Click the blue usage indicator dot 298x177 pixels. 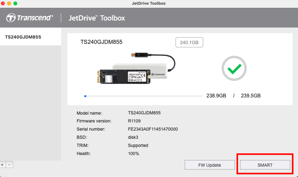85,96
